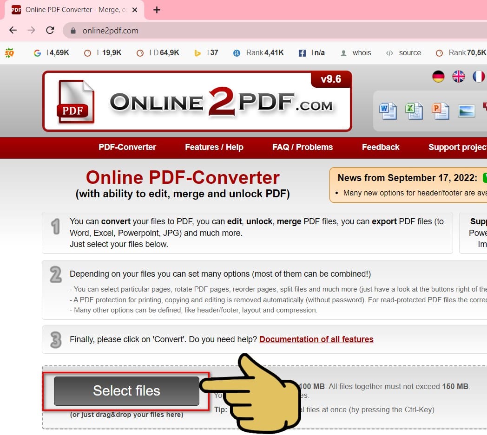Click the browser forward arrow
The height and width of the screenshot is (435, 487).
point(32,30)
